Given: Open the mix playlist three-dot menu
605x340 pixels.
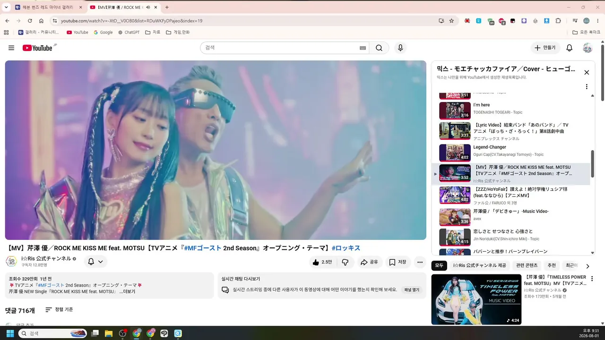Looking at the screenshot, I should tap(587, 87).
